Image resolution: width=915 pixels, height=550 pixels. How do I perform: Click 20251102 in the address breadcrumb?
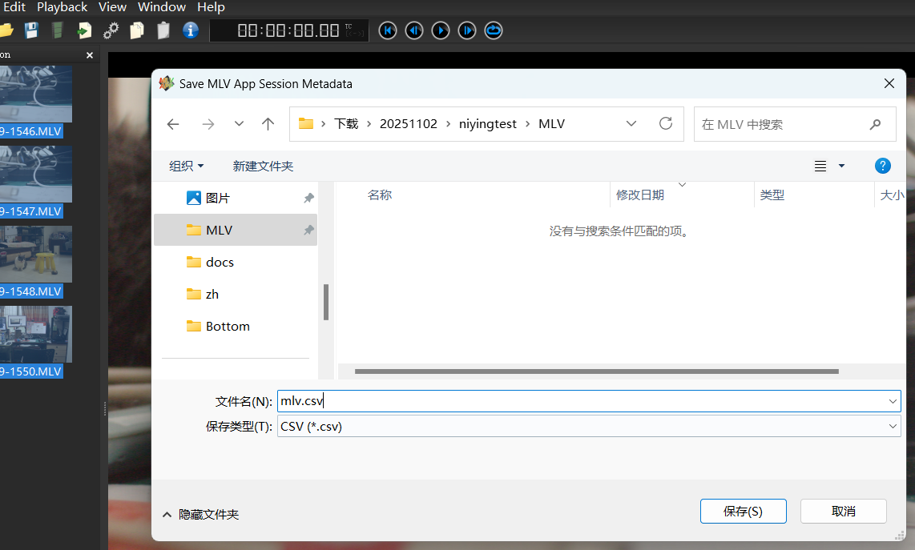409,123
